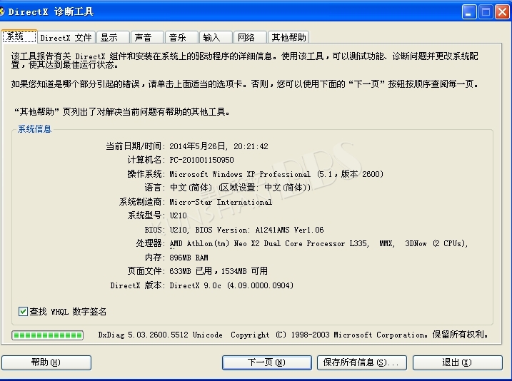The width and height of the screenshot is (512, 381).
Task: Click the 计算机名 label
Action: [x=146, y=160]
